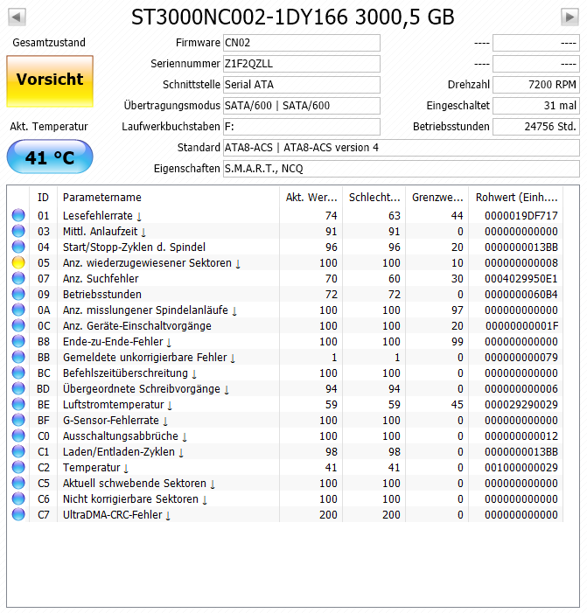Click status icon for Geräte-Einschaltvorgänge
Viewport: 587px width, 613px height.
click(18, 325)
